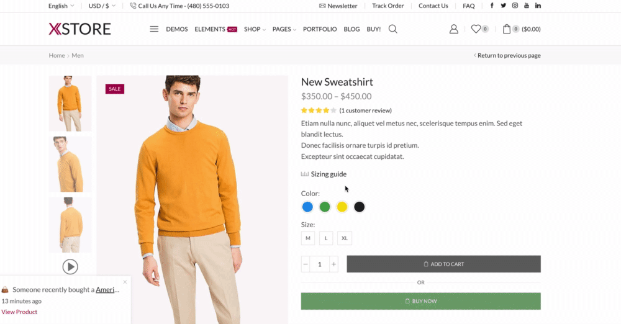Open the user account icon
This screenshot has height=324, width=621.
point(453,29)
